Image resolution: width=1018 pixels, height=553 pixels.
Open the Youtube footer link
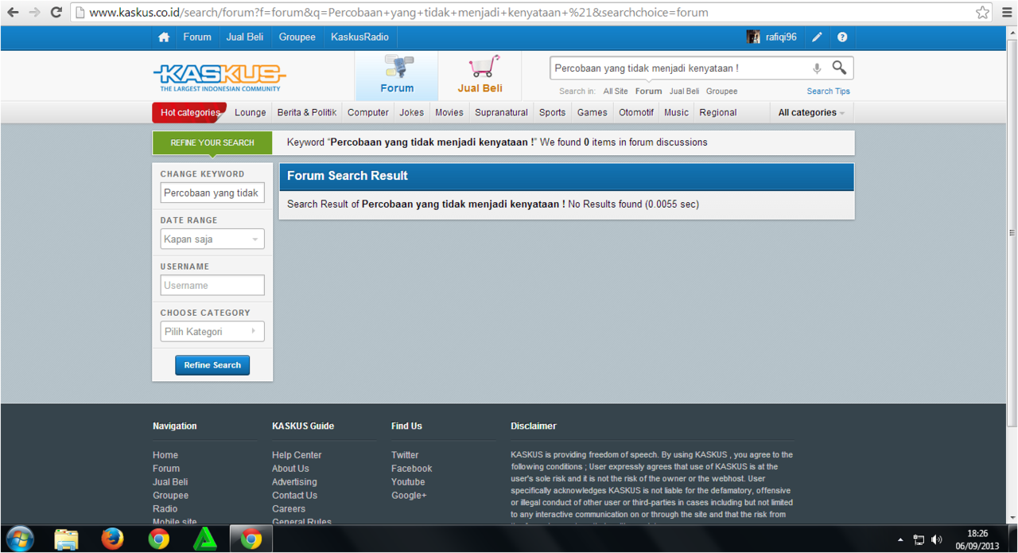(408, 482)
